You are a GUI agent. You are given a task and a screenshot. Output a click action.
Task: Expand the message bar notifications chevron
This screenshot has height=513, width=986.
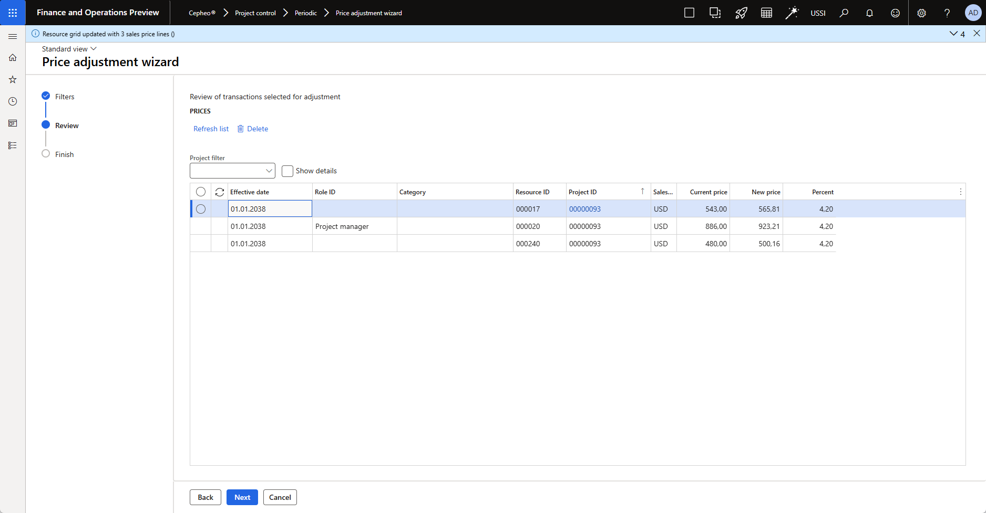pyautogui.click(x=953, y=34)
